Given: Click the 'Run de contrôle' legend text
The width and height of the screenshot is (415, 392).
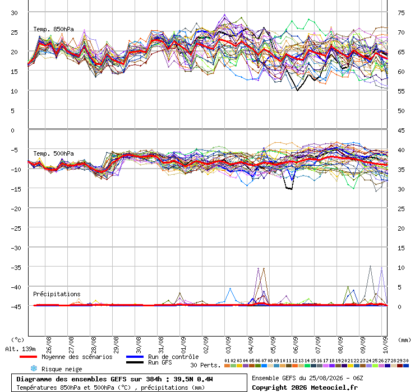Looking at the screenshot, I should point(173,357).
